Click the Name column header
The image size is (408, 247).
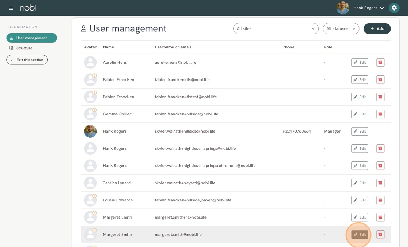pos(108,47)
